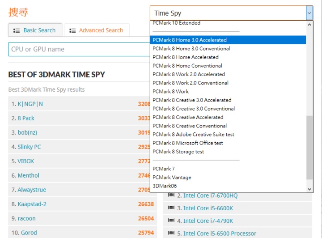Click the chip icon beside Intel Core i7-4790K
This screenshot has width=322, height=238.
[171, 221]
